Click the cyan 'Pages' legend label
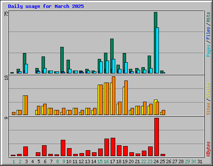This screenshot has height=166, width=213. pos(208,51)
